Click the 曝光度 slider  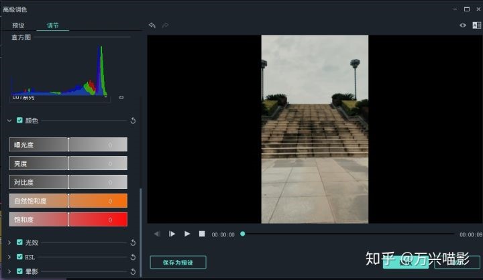pos(68,145)
